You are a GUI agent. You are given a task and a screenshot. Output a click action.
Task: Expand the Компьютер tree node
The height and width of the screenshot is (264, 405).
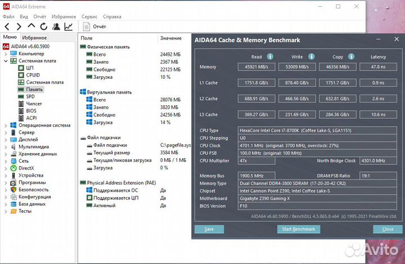tap(6, 54)
